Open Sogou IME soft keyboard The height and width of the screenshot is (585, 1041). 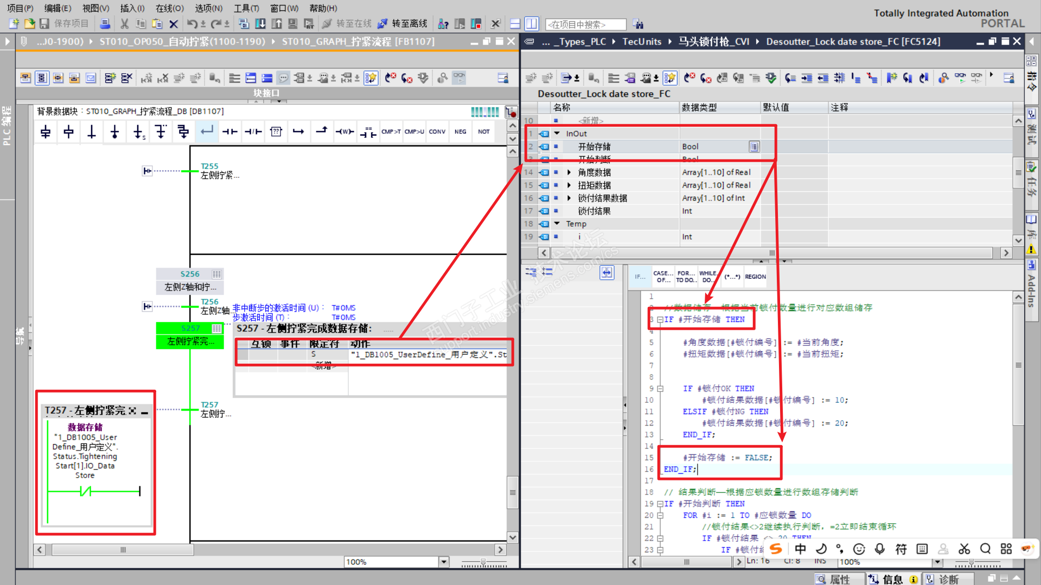click(922, 549)
